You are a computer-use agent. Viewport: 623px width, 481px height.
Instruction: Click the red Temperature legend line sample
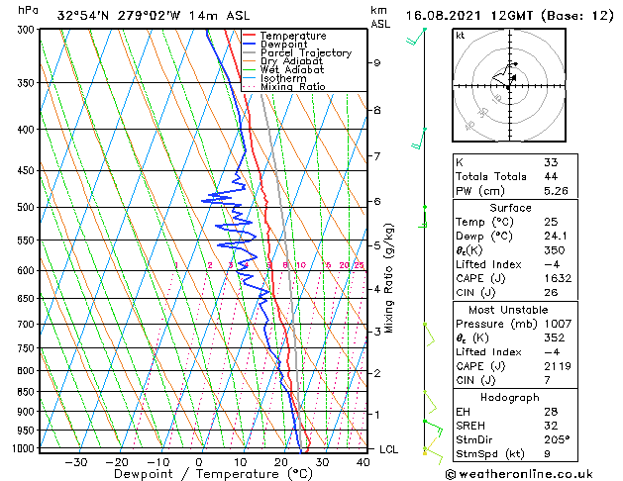click(x=249, y=36)
